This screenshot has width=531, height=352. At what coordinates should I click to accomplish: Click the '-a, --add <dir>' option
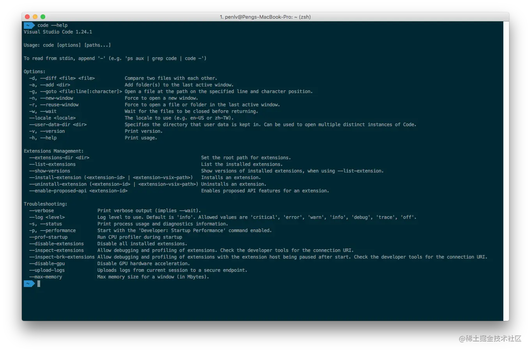click(50, 85)
